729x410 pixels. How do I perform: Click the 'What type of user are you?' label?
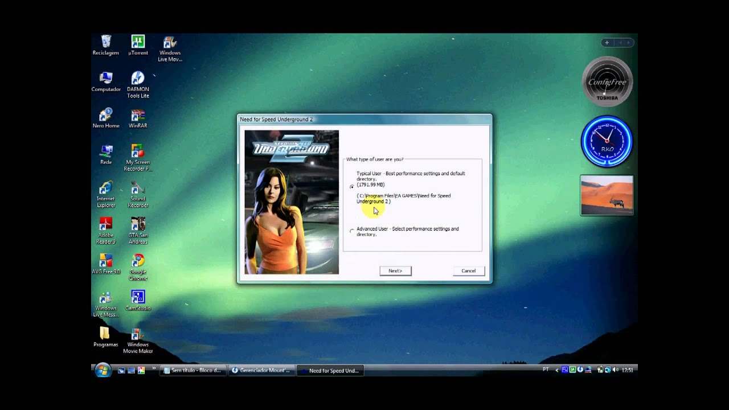[375, 159]
